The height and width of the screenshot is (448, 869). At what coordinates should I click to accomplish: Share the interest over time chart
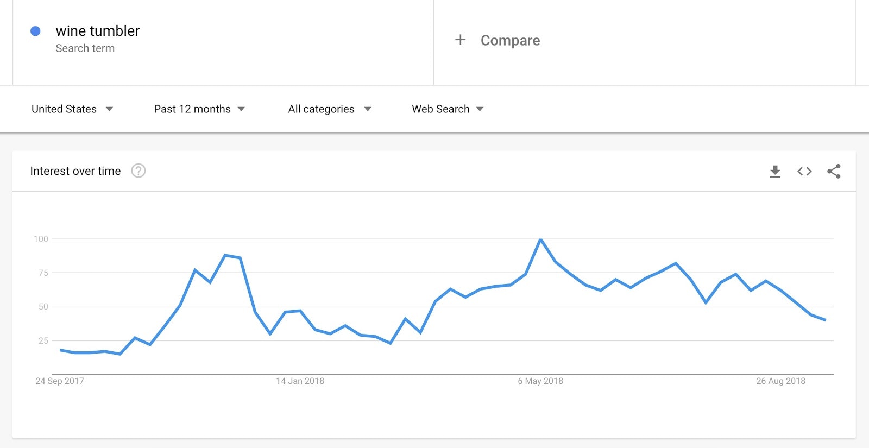pos(834,172)
